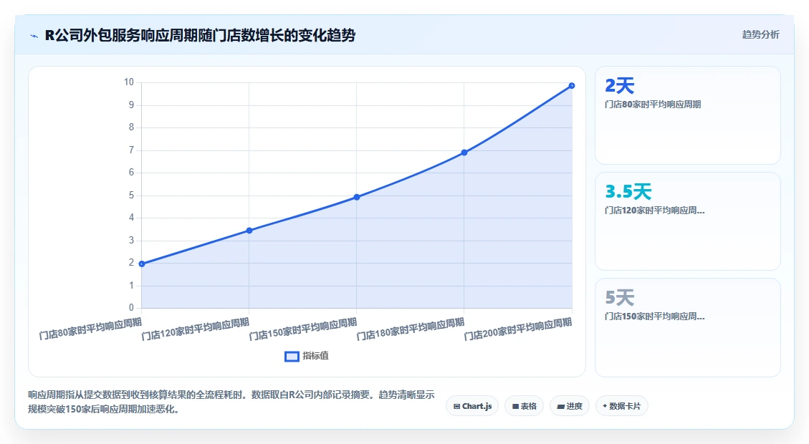Click the x-axis label 门店180家时平均响应周期
809x444 pixels.
[411, 329]
